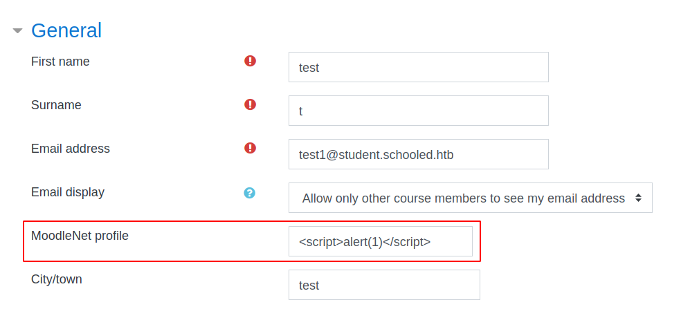Click the Surname required field icon

pyautogui.click(x=251, y=104)
